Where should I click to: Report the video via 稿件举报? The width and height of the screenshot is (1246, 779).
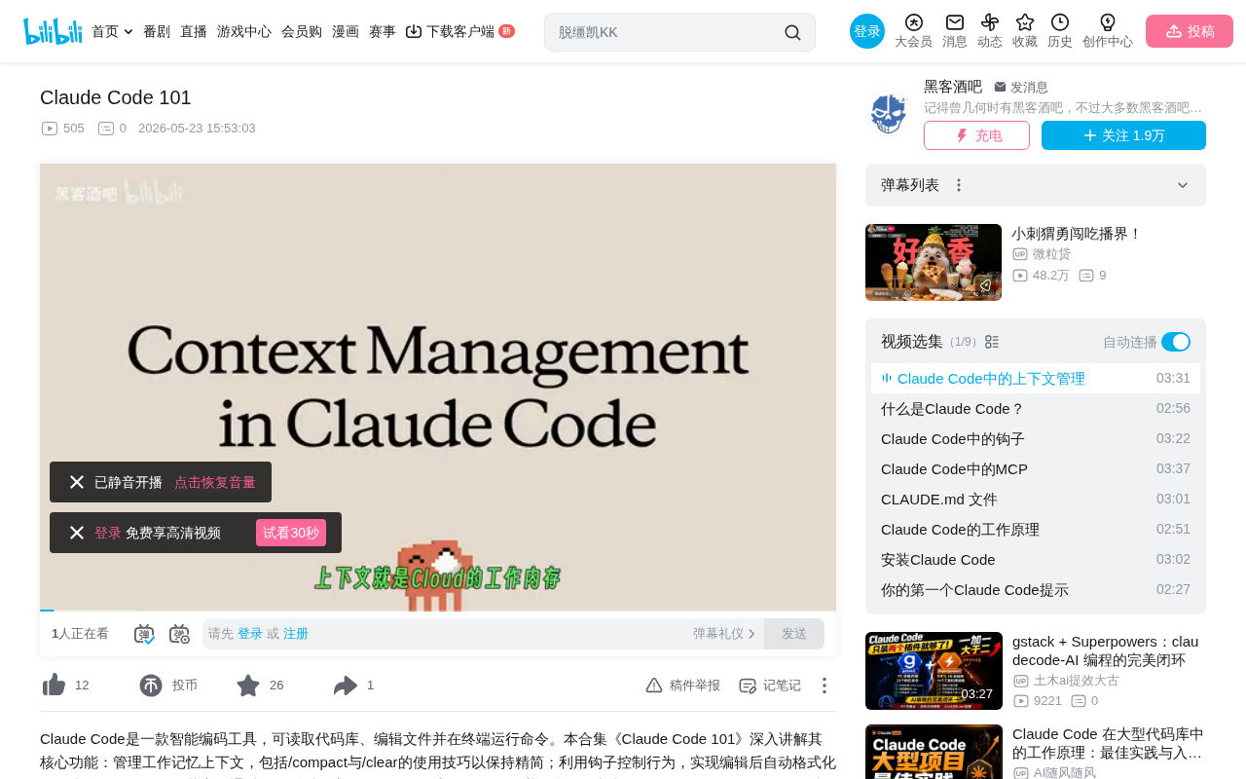683,686
